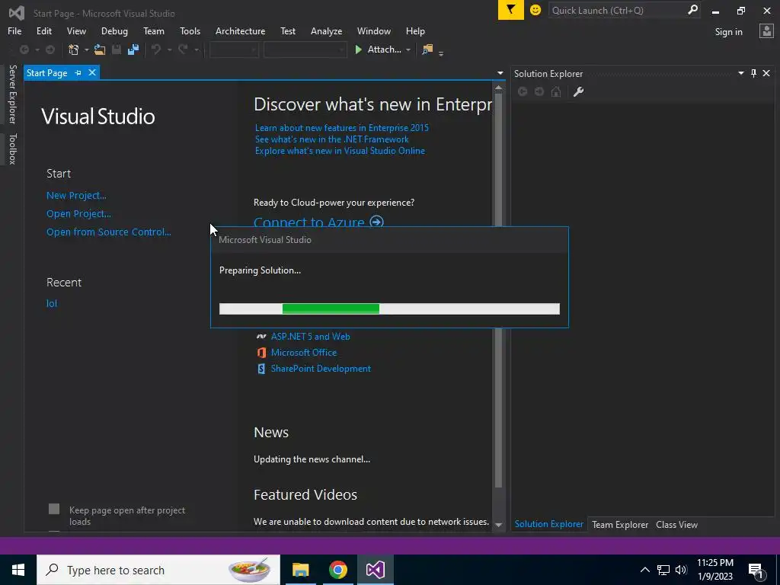This screenshot has height=585, width=780.
Task: Click Learn about new features in Enterprise 2015
Action: 342,128
